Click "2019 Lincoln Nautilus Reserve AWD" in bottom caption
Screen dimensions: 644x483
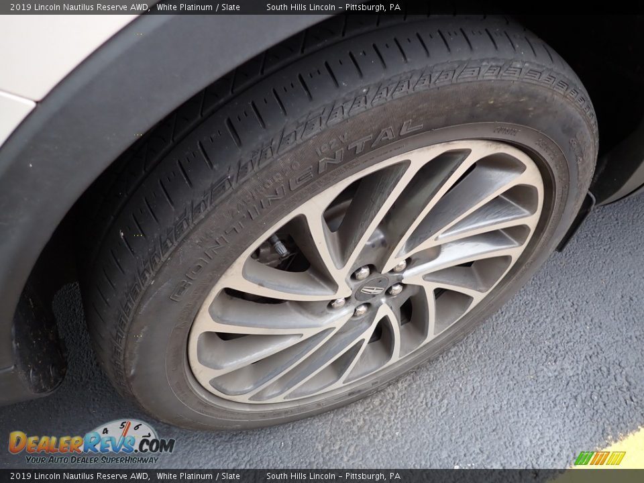[80, 476]
